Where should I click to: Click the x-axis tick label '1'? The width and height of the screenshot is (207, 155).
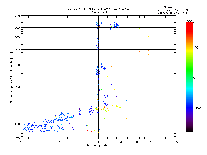(x=21, y=142)
